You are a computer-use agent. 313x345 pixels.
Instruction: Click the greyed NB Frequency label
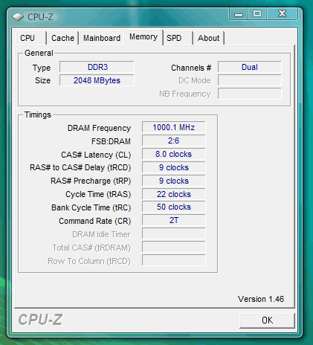tap(185, 94)
